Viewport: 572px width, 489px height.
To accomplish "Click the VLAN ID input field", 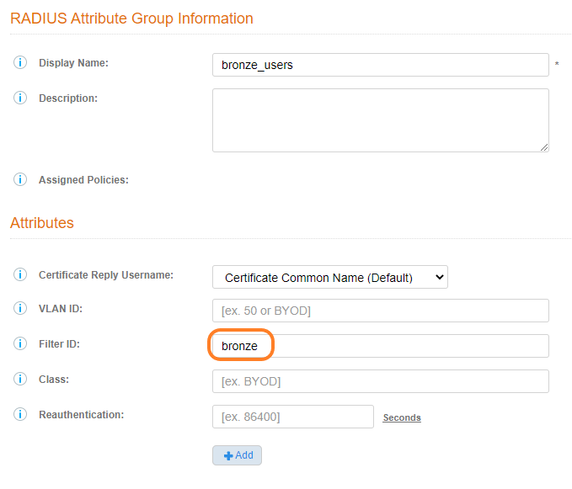I will click(x=380, y=311).
